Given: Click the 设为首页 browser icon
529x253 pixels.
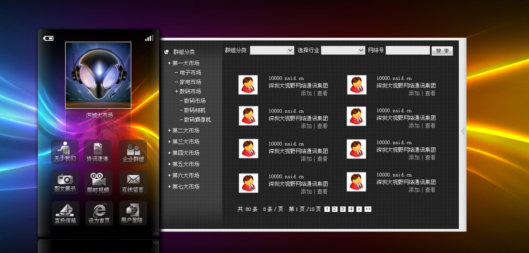Looking at the screenshot, I should (x=99, y=214).
